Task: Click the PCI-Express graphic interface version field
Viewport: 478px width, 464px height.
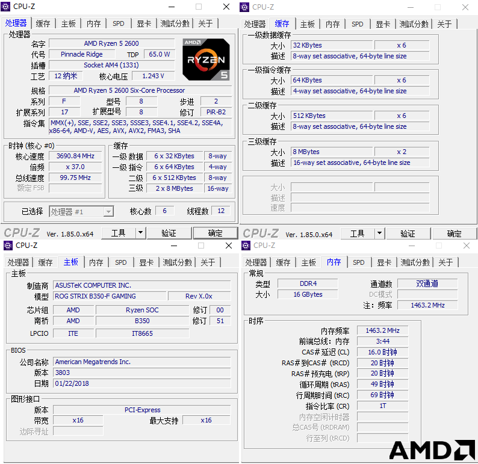Action: point(142,410)
